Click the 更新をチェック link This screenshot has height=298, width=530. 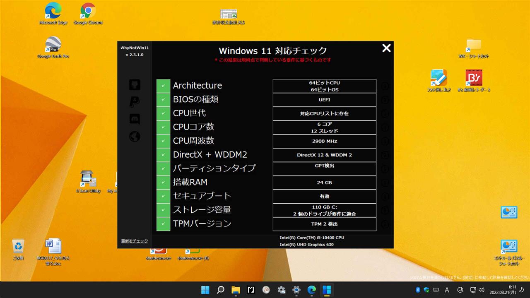point(135,241)
